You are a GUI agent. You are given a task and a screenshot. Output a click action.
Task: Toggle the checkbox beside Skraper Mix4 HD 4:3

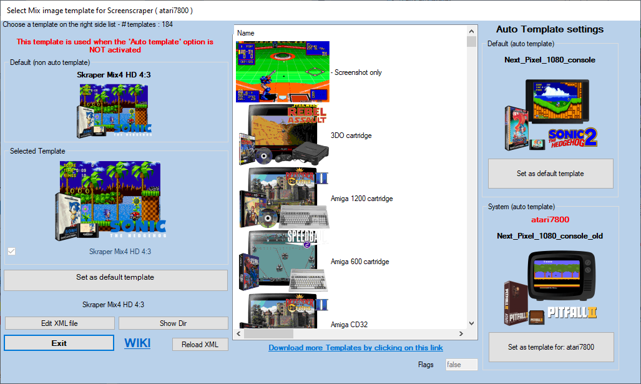11,252
